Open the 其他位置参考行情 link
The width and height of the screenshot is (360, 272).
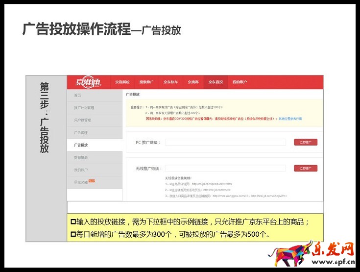290,119
